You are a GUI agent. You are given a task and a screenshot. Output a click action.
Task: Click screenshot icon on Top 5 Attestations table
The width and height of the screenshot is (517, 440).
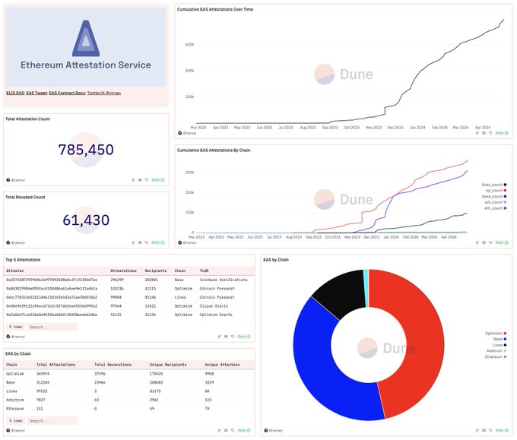pyautogui.click(x=226, y=337)
